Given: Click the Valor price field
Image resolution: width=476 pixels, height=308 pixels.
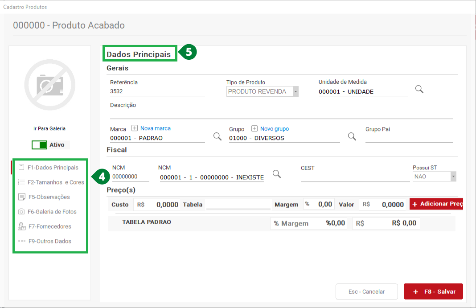Looking at the screenshot, I should [x=383, y=205].
